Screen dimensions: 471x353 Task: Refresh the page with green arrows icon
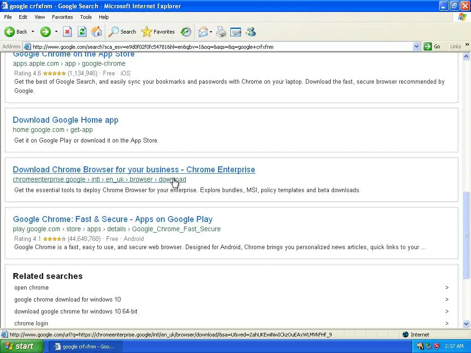click(x=82, y=32)
